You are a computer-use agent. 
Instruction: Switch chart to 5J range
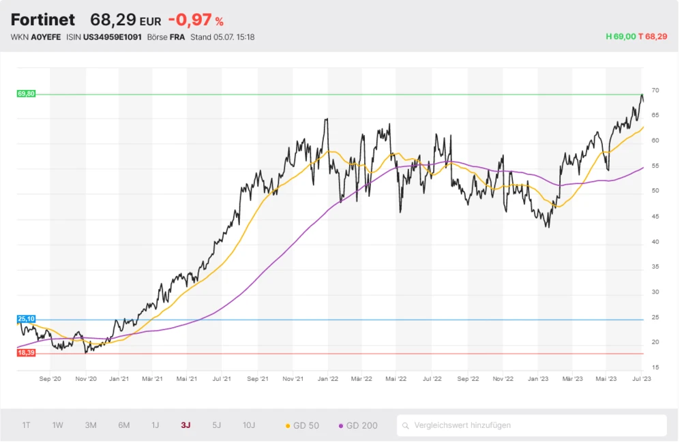tap(216, 425)
